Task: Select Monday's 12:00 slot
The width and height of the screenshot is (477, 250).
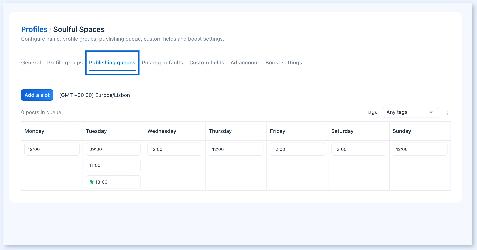Action: pos(52,149)
